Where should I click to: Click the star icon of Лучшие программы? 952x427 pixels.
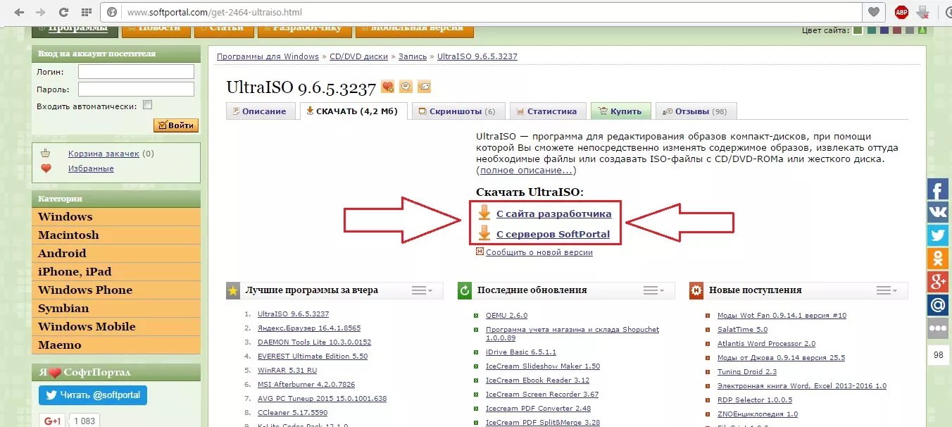click(233, 290)
